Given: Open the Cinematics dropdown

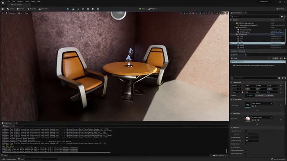Looking at the screenshot, I should [43, 9].
